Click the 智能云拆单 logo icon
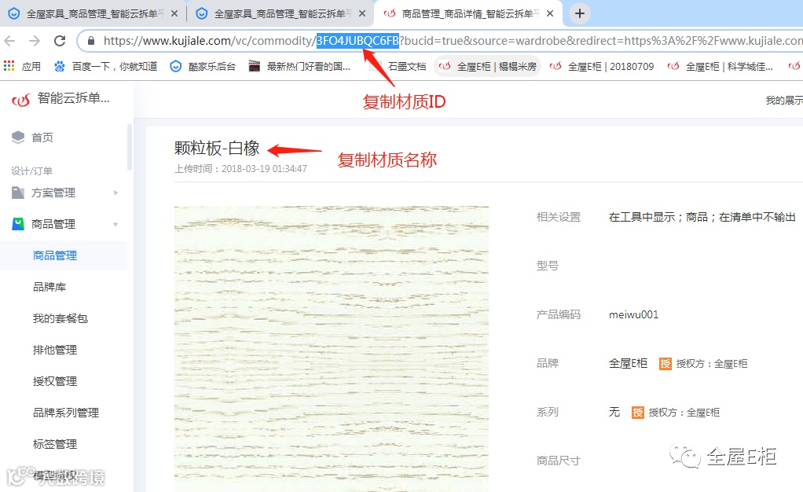Screen dimensions: 803x492 21,100
